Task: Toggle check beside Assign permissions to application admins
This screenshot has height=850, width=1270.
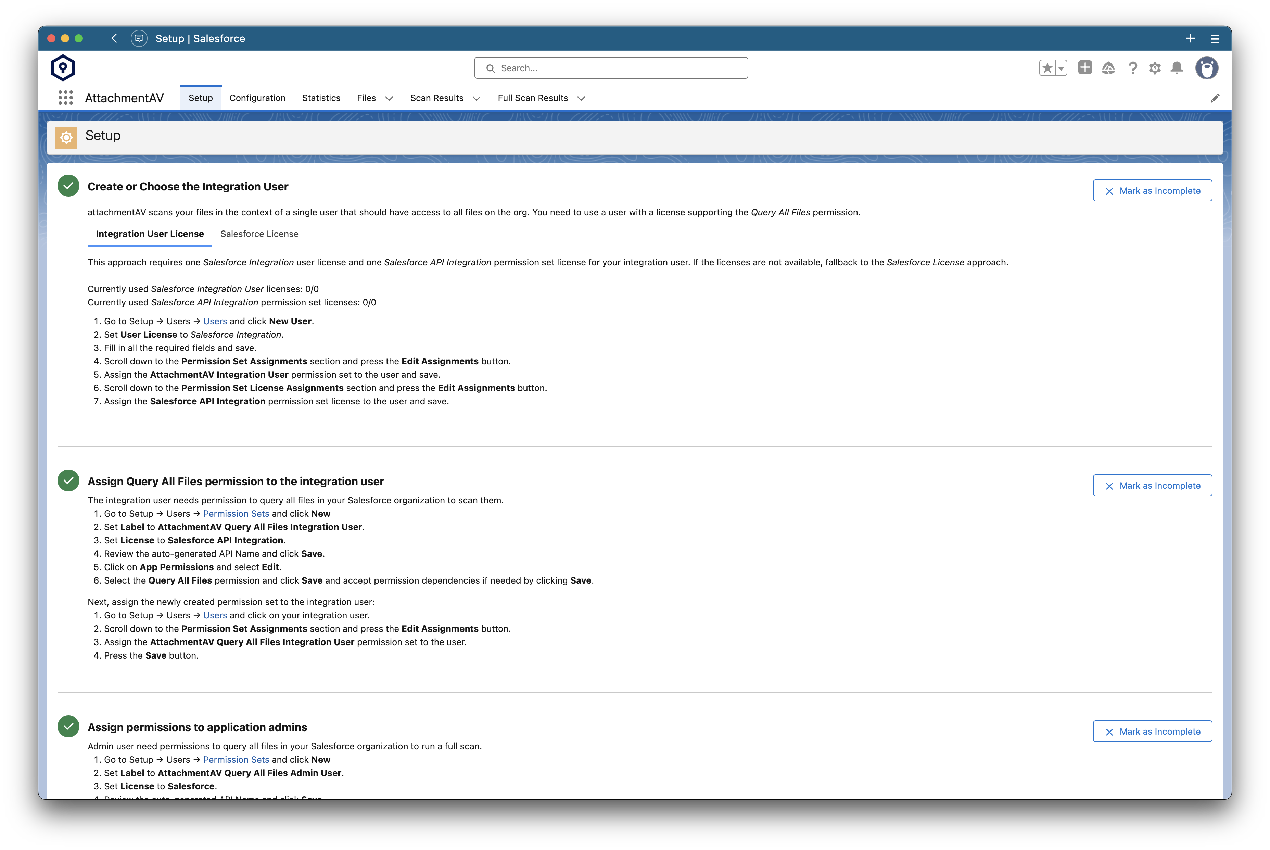Action: point(68,726)
